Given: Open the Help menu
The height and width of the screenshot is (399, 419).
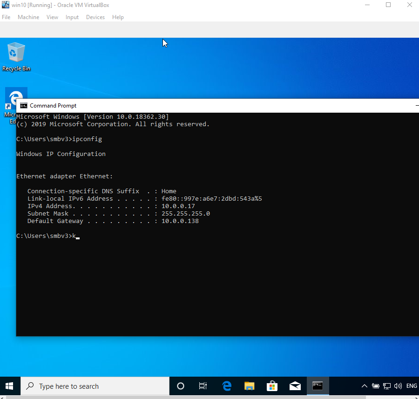Looking at the screenshot, I should coord(118,17).
